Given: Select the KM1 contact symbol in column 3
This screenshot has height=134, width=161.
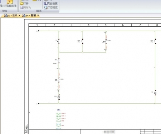Looking at the screenshot, I should 82,41.
